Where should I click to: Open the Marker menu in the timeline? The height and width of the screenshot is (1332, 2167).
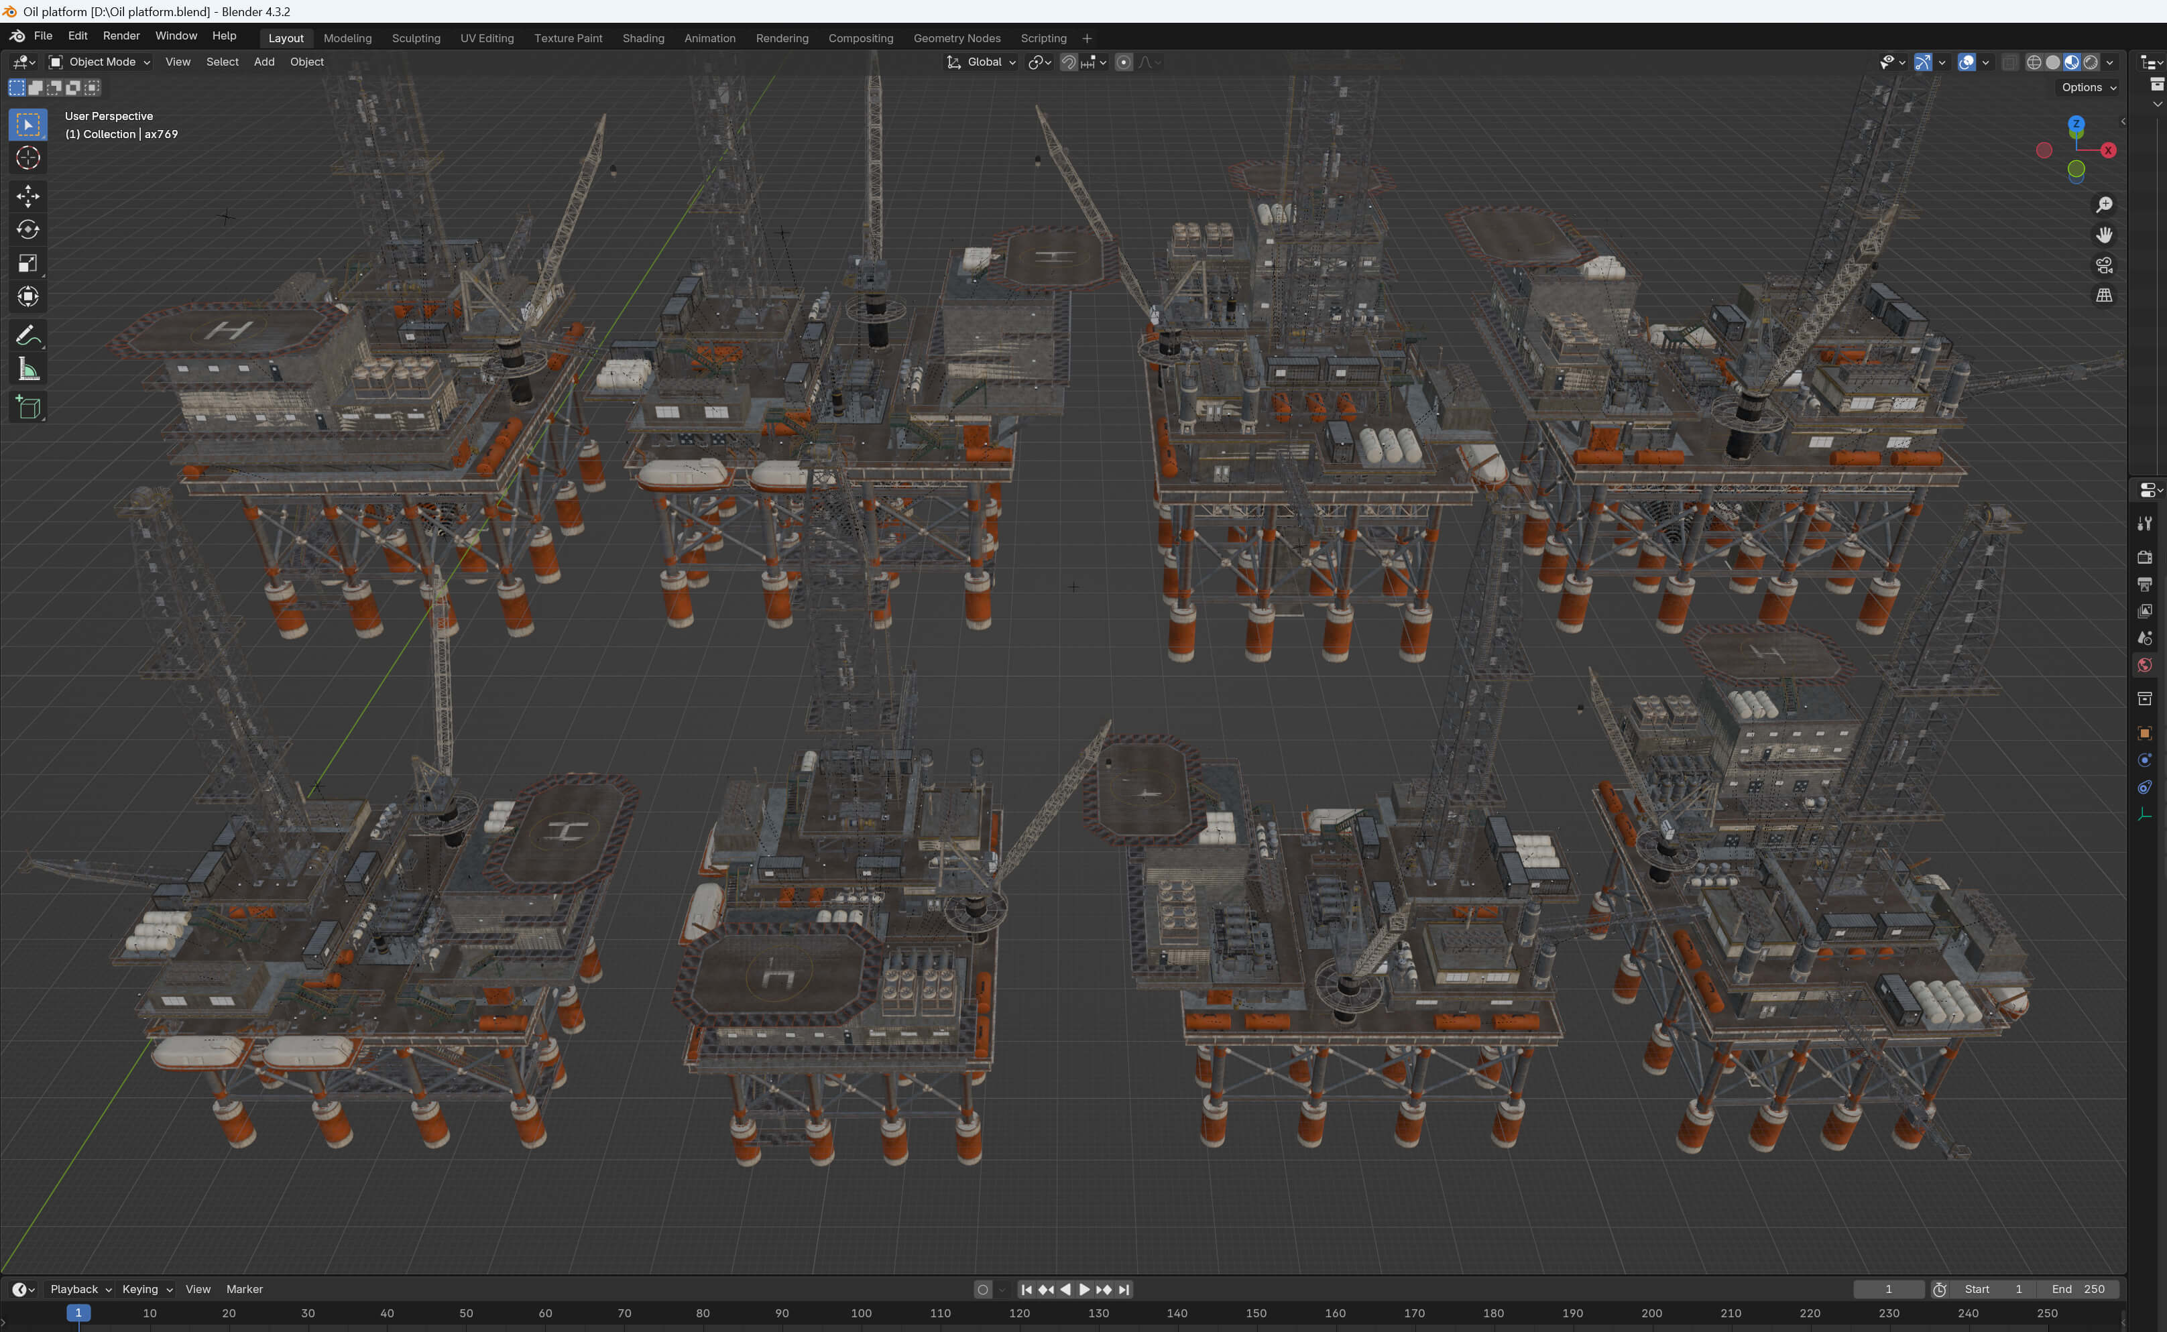pyautogui.click(x=244, y=1289)
